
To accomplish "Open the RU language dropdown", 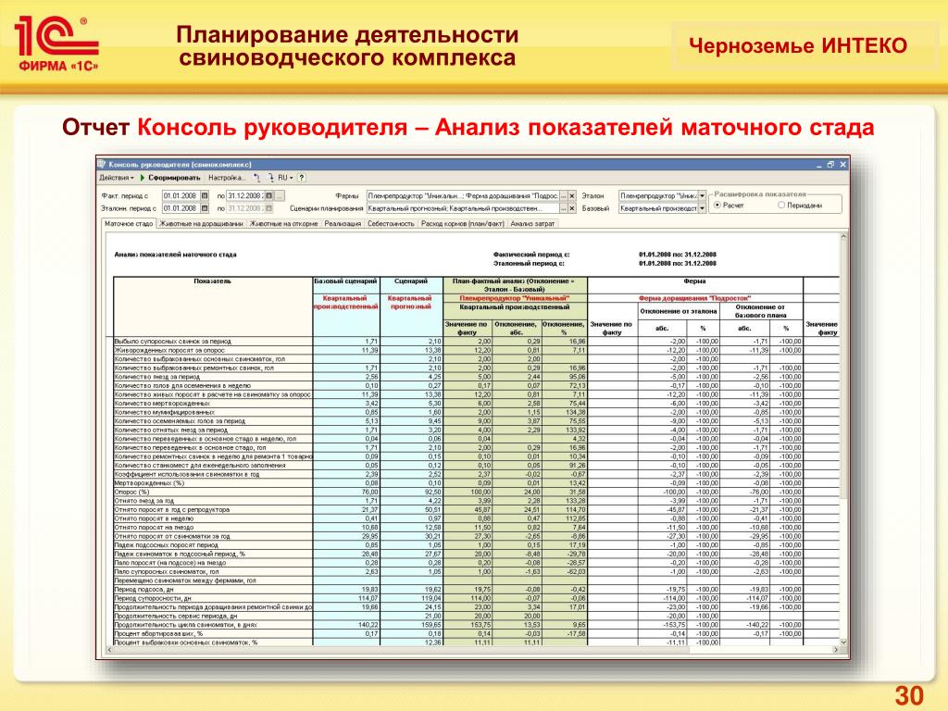I will point(285,178).
